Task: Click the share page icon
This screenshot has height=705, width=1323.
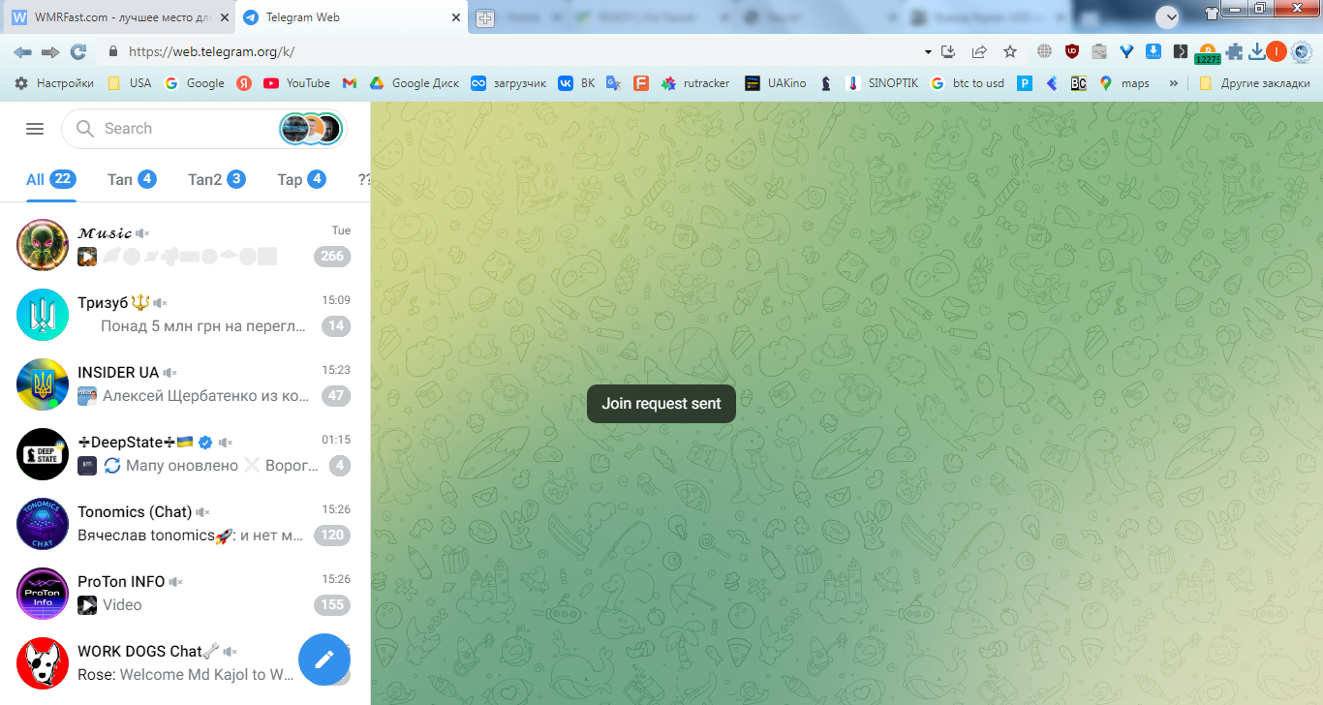Action: (979, 51)
